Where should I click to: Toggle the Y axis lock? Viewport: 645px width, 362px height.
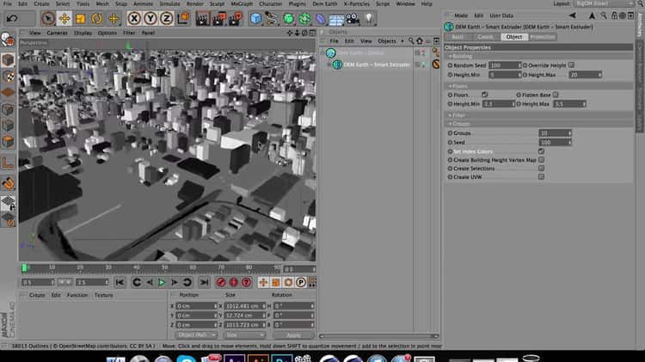tap(150, 19)
